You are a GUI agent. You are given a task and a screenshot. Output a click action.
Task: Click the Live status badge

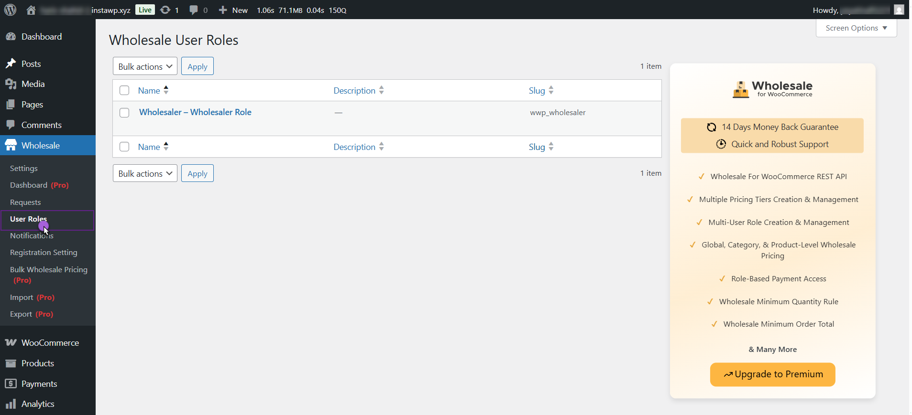[145, 10]
